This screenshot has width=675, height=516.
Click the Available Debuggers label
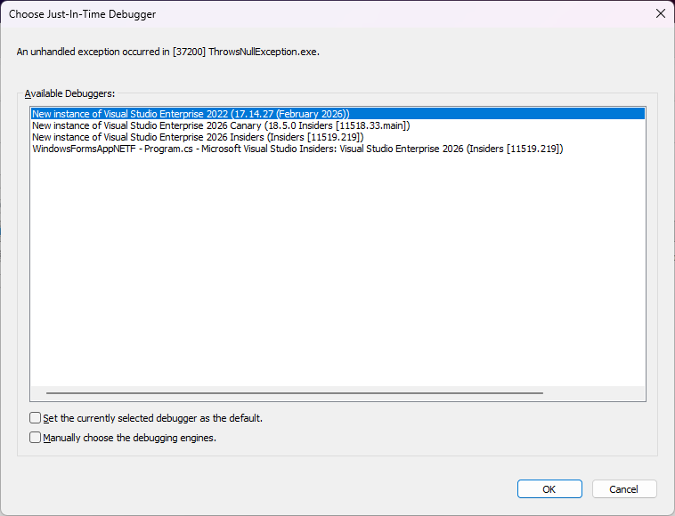click(x=70, y=93)
